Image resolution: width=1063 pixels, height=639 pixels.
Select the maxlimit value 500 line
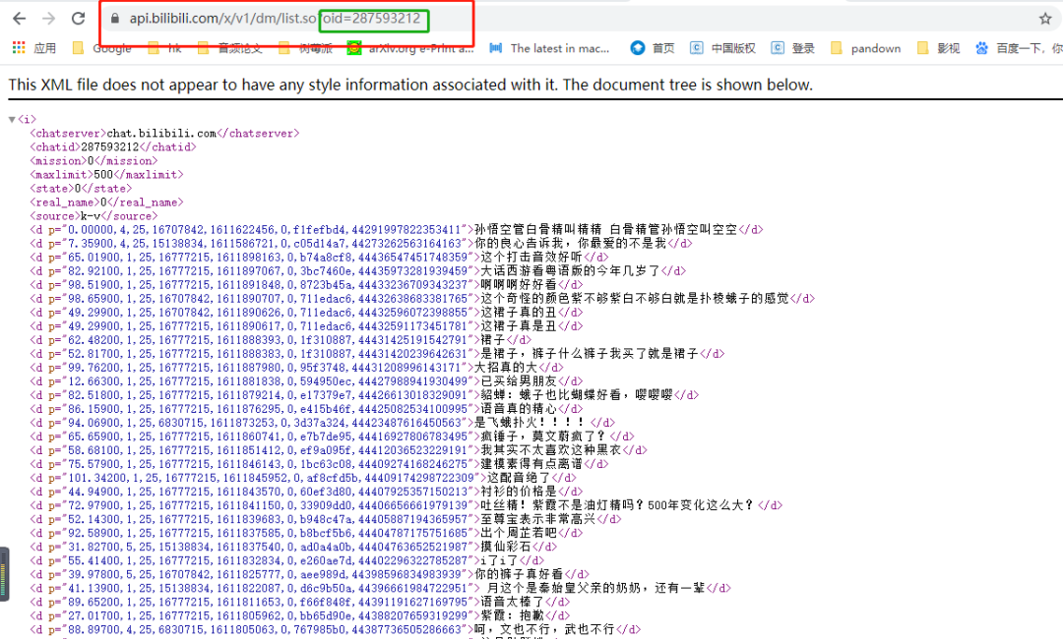pos(106,175)
